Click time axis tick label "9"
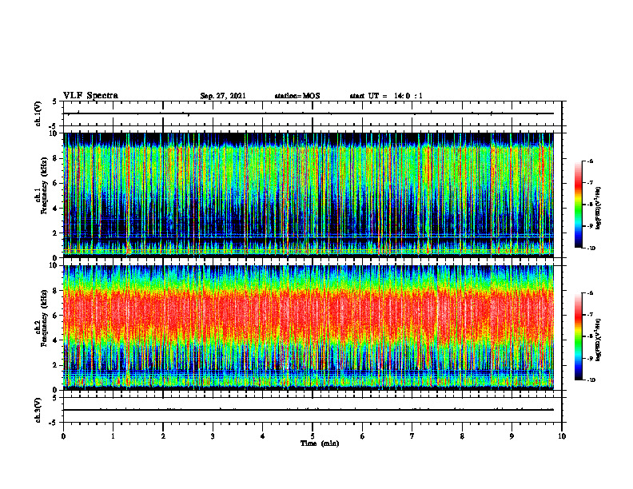The width and height of the screenshot is (633, 489). tap(512, 436)
